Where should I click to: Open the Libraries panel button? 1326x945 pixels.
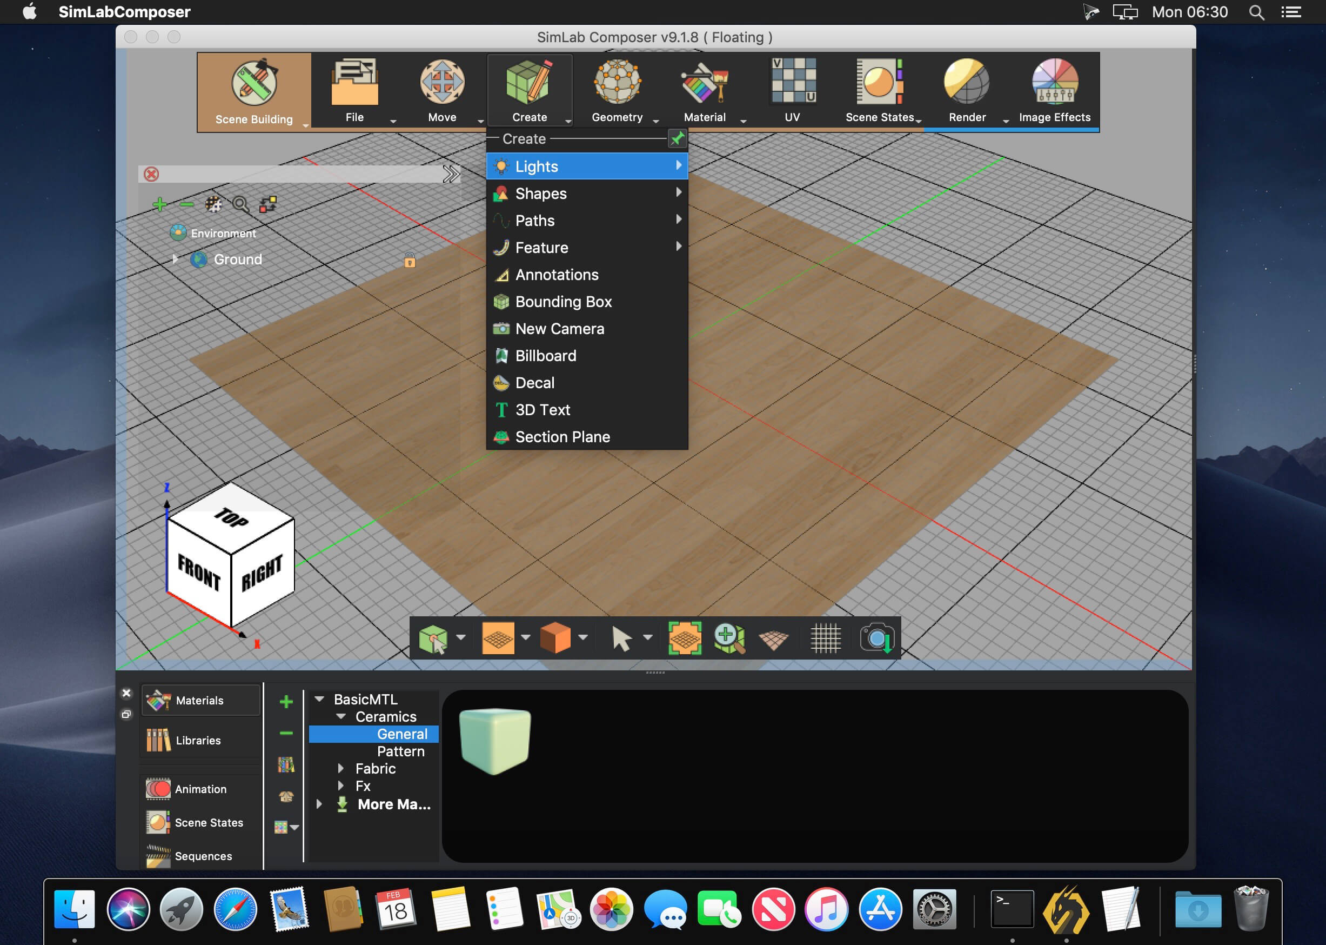click(x=199, y=740)
